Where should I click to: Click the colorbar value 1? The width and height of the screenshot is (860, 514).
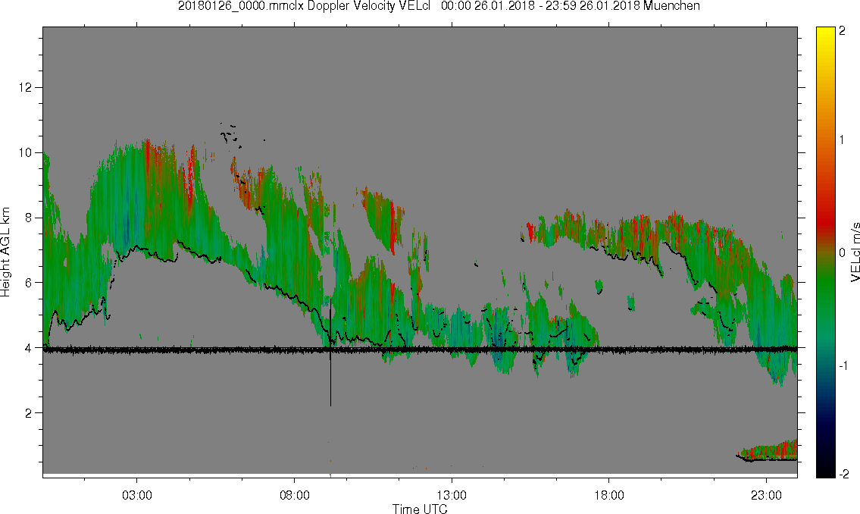(843, 140)
